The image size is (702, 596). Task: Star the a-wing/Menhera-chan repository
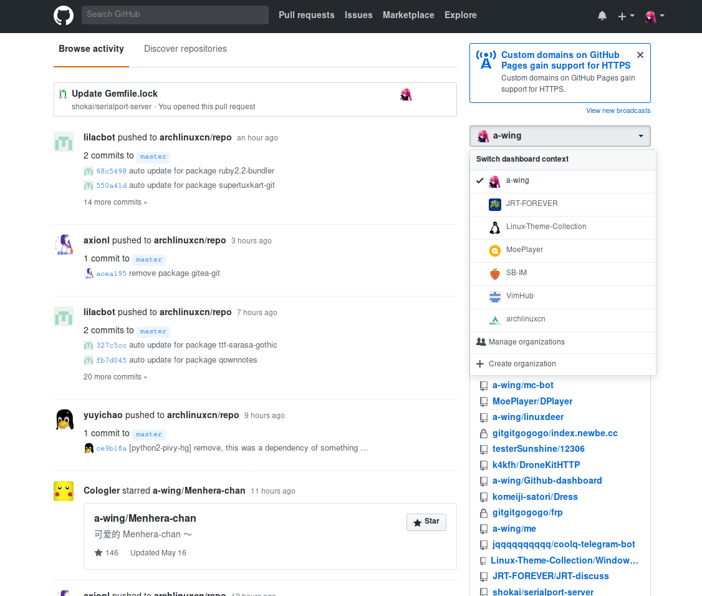[x=426, y=522]
